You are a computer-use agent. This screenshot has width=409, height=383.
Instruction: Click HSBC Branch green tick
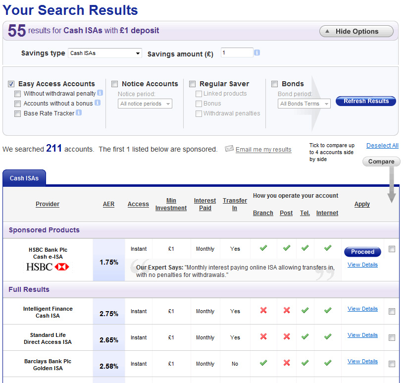click(x=263, y=248)
